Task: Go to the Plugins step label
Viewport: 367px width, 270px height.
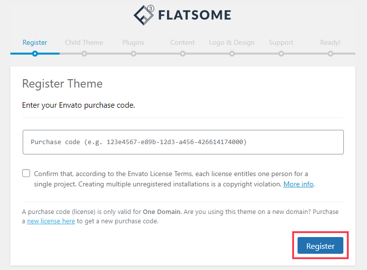Action: pyautogui.click(x=133, y=43)
